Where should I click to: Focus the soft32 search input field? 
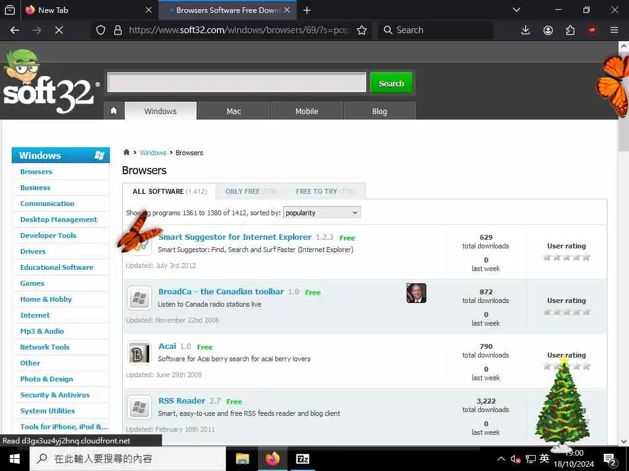236,83
